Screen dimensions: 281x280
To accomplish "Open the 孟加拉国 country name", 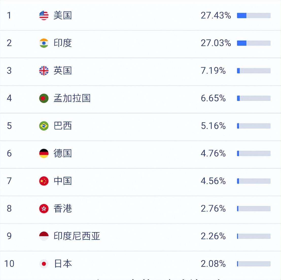I will [x=72, y=98].
